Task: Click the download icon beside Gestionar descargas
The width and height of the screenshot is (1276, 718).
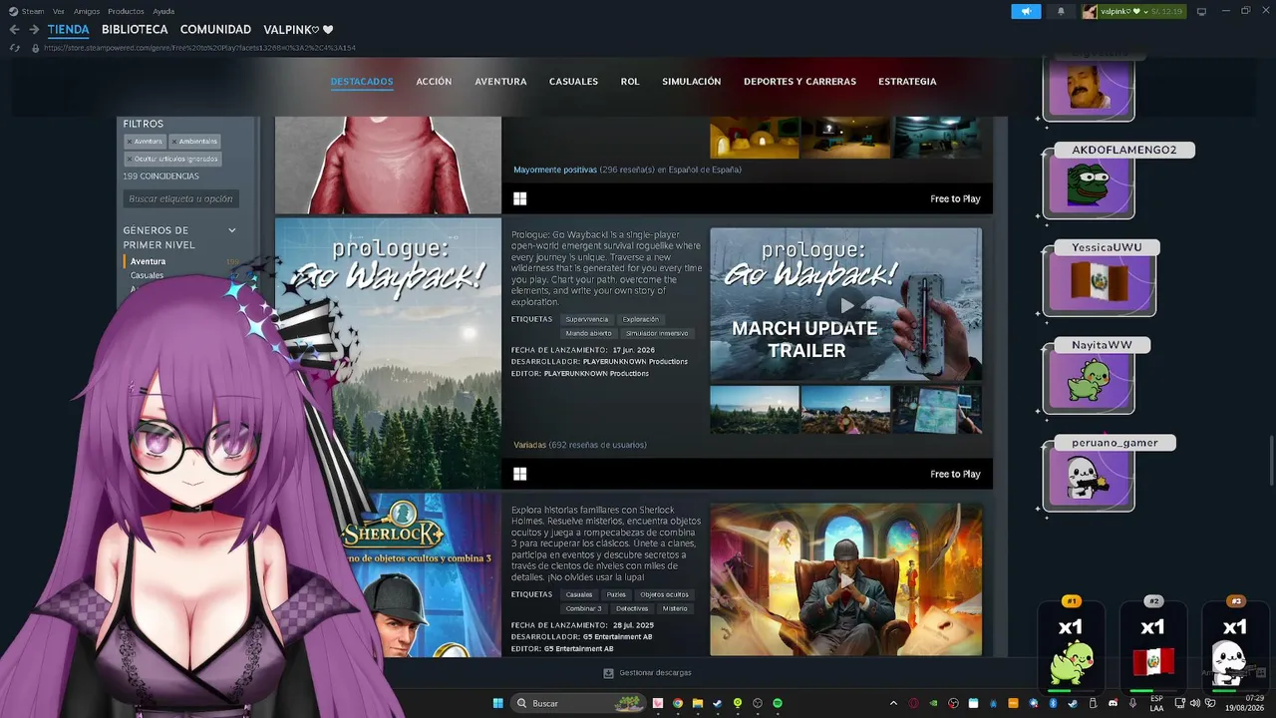Action: coord(609,673)
